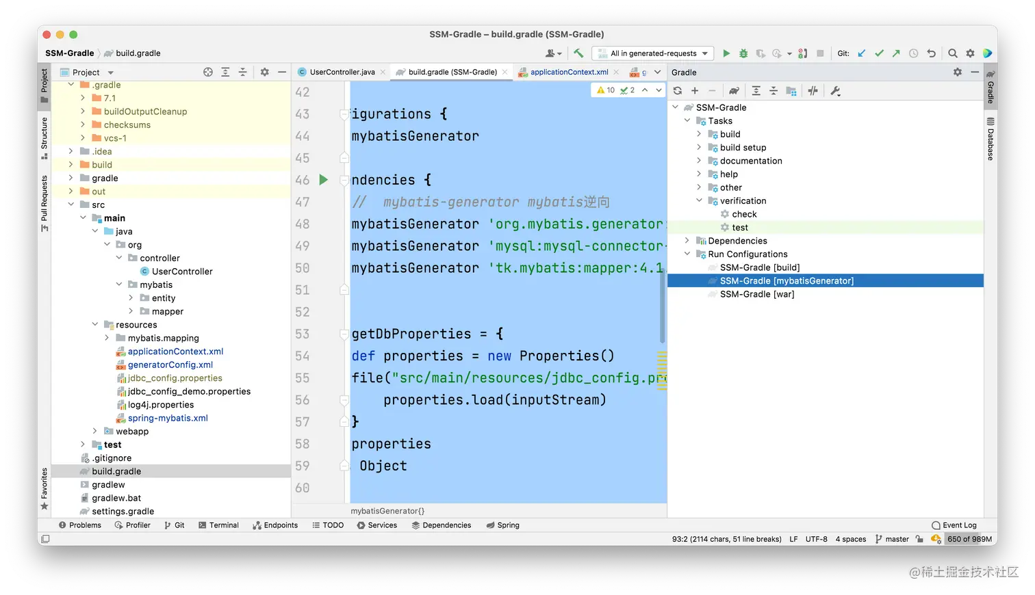
Task: Run with coverage from the main toolbar
Action: click(x=761, y=53)
